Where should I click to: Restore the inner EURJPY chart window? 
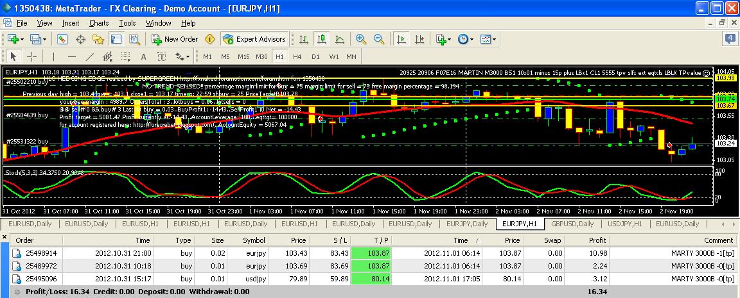click(722, 22)
